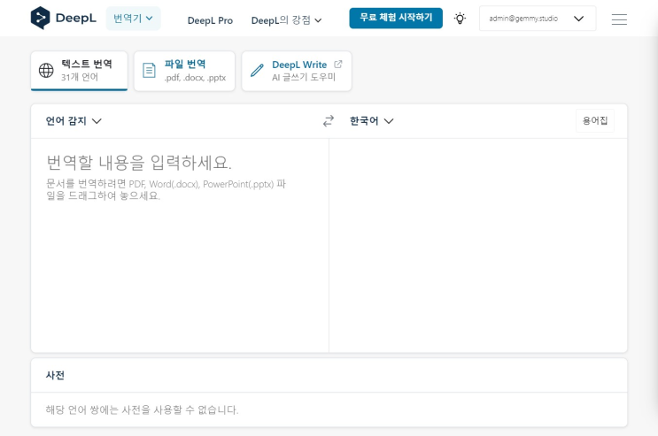Click the external link icon beside DeepL Write

(337, 65)
